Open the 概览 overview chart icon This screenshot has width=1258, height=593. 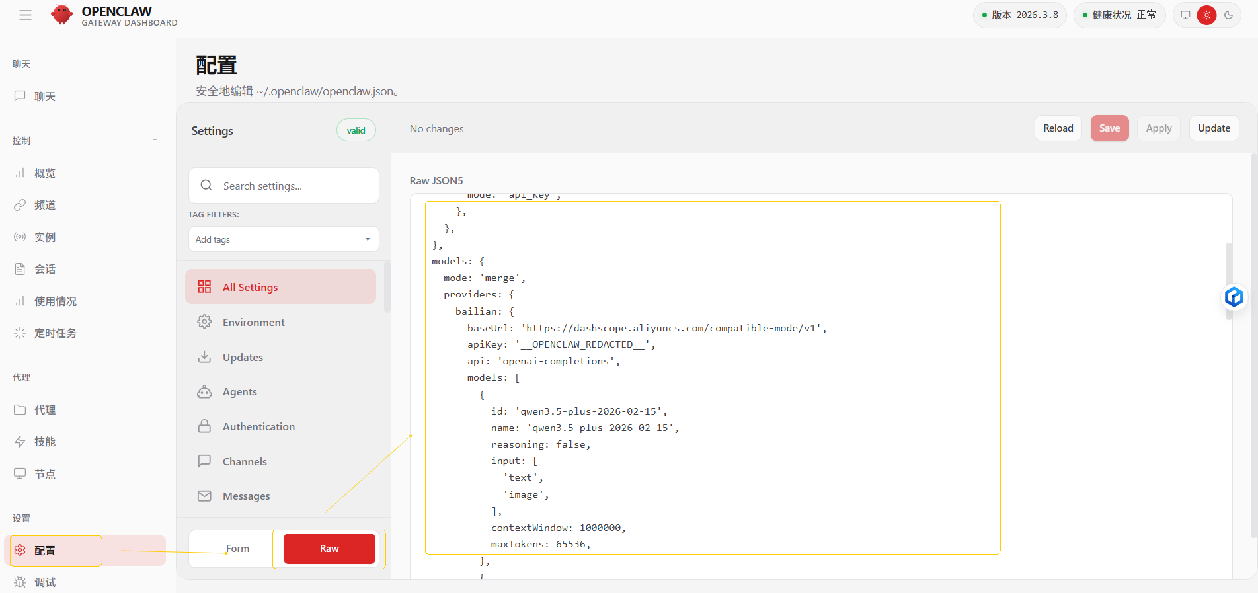[x=20, y=173]
